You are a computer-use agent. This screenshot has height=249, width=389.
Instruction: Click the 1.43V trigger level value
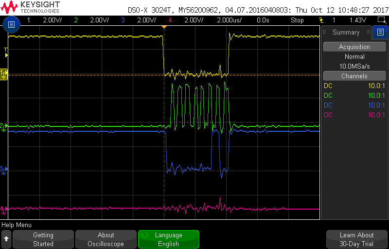358,20
